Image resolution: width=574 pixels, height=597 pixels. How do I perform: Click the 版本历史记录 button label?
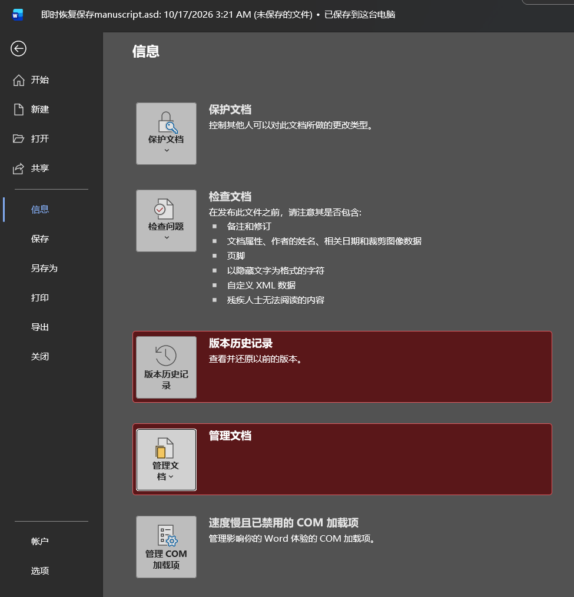167,380
